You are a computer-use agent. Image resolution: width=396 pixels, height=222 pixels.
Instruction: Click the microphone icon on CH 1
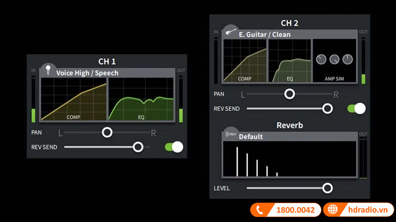(49, 70)
